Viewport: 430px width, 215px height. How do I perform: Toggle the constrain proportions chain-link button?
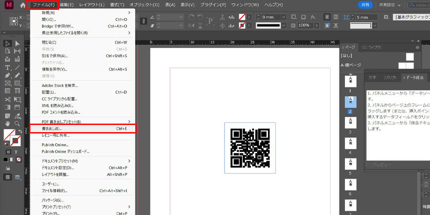(144, 21)
